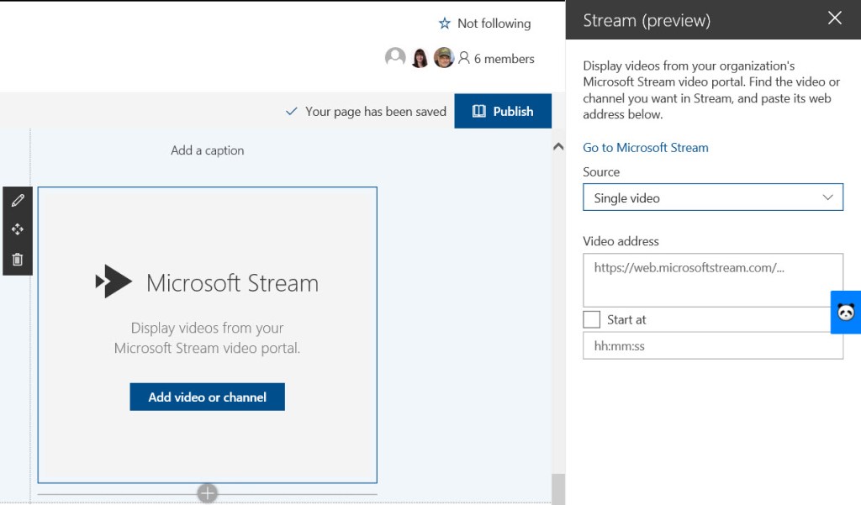This screenshot has height=505, width=861.
Task: Click the vertical scrollbar thumb
Action: [x=558, y=488]
